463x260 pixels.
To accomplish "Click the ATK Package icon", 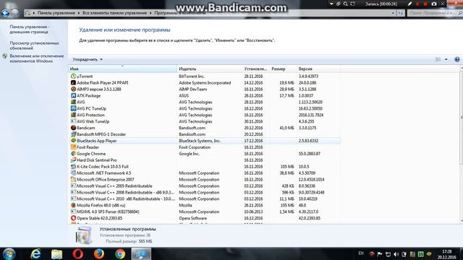I will click(x=73, y=95).
